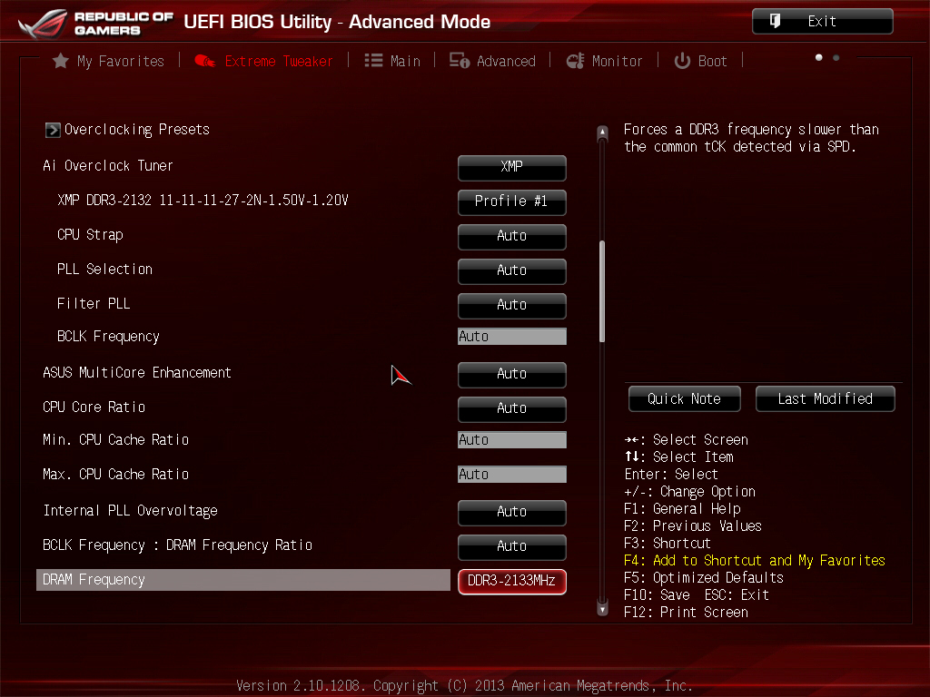
Task: Click the Exit button
Action: 822,22
